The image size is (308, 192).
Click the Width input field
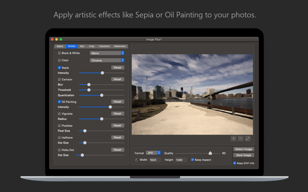click(x=155, y=160)
